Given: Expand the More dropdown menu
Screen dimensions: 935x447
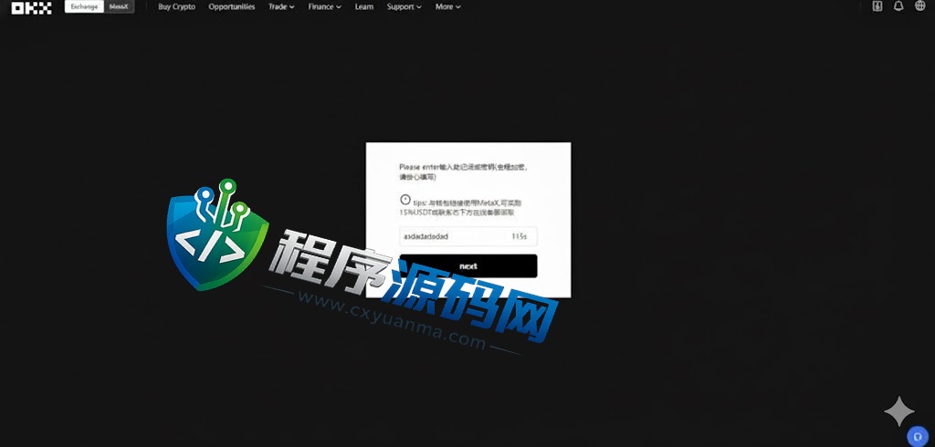Looking at the screenshot, I should click(447, 7).
